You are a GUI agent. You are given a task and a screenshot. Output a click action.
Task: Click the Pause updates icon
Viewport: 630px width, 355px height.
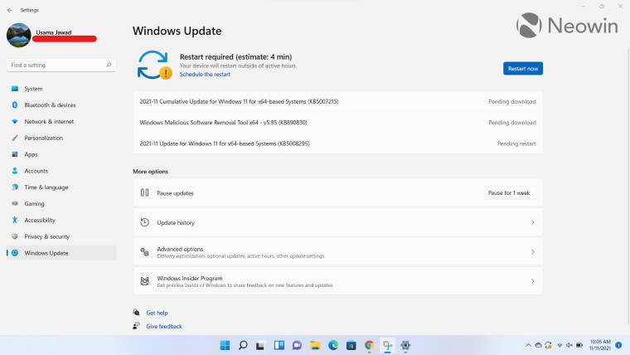pyautogui.click(x=144, y=193)
